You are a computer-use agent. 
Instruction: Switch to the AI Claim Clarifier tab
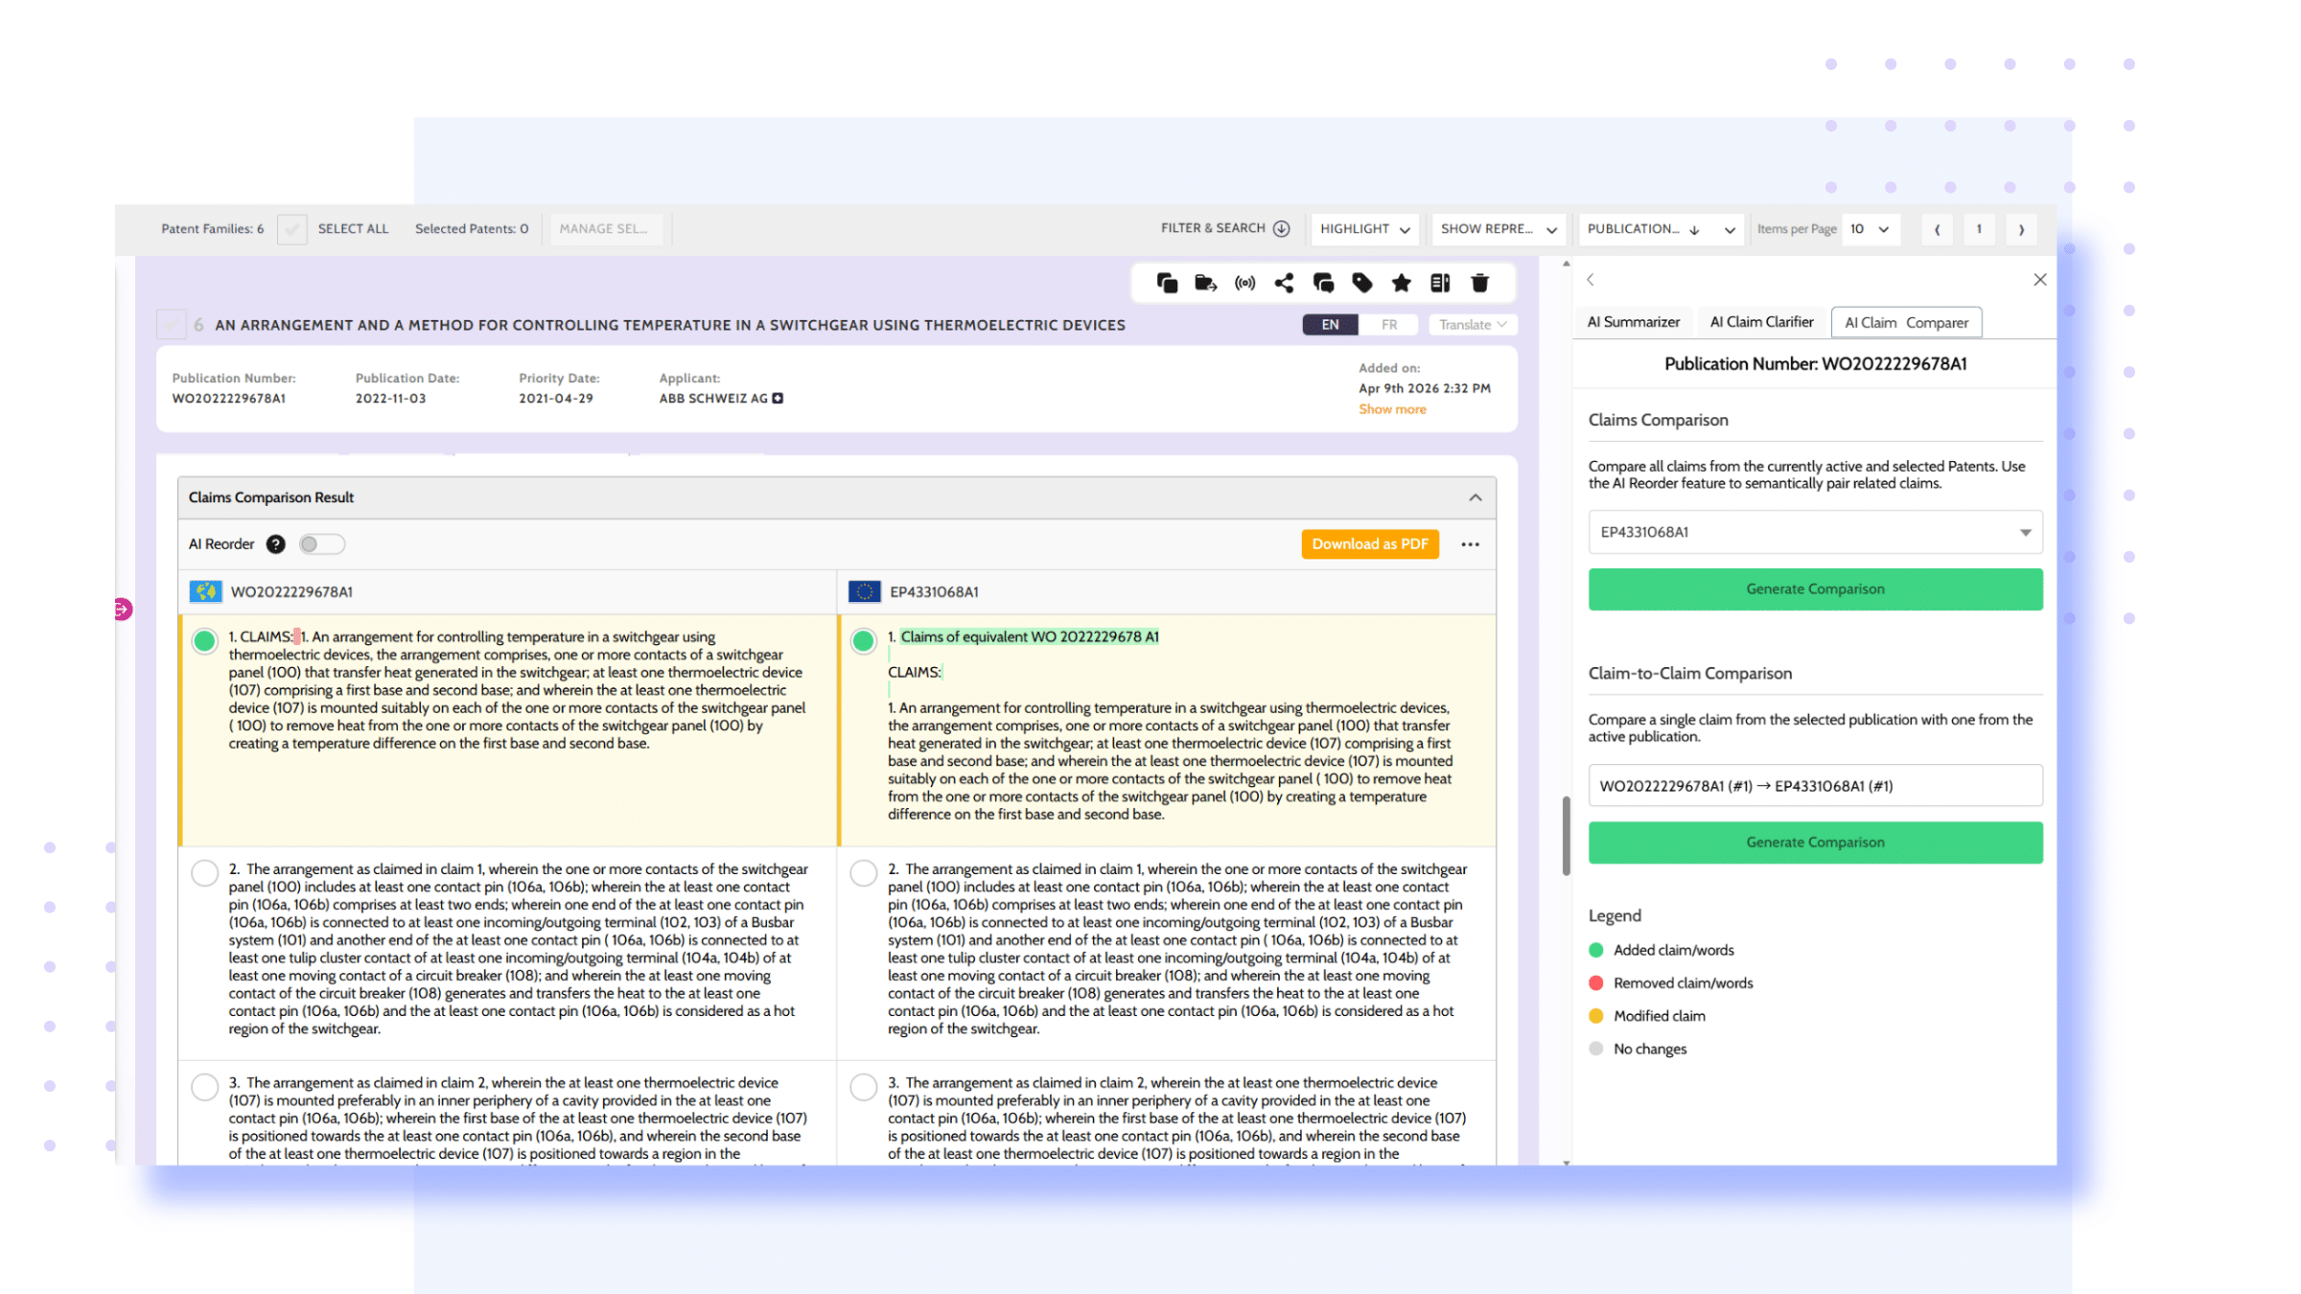(1761, 322)
